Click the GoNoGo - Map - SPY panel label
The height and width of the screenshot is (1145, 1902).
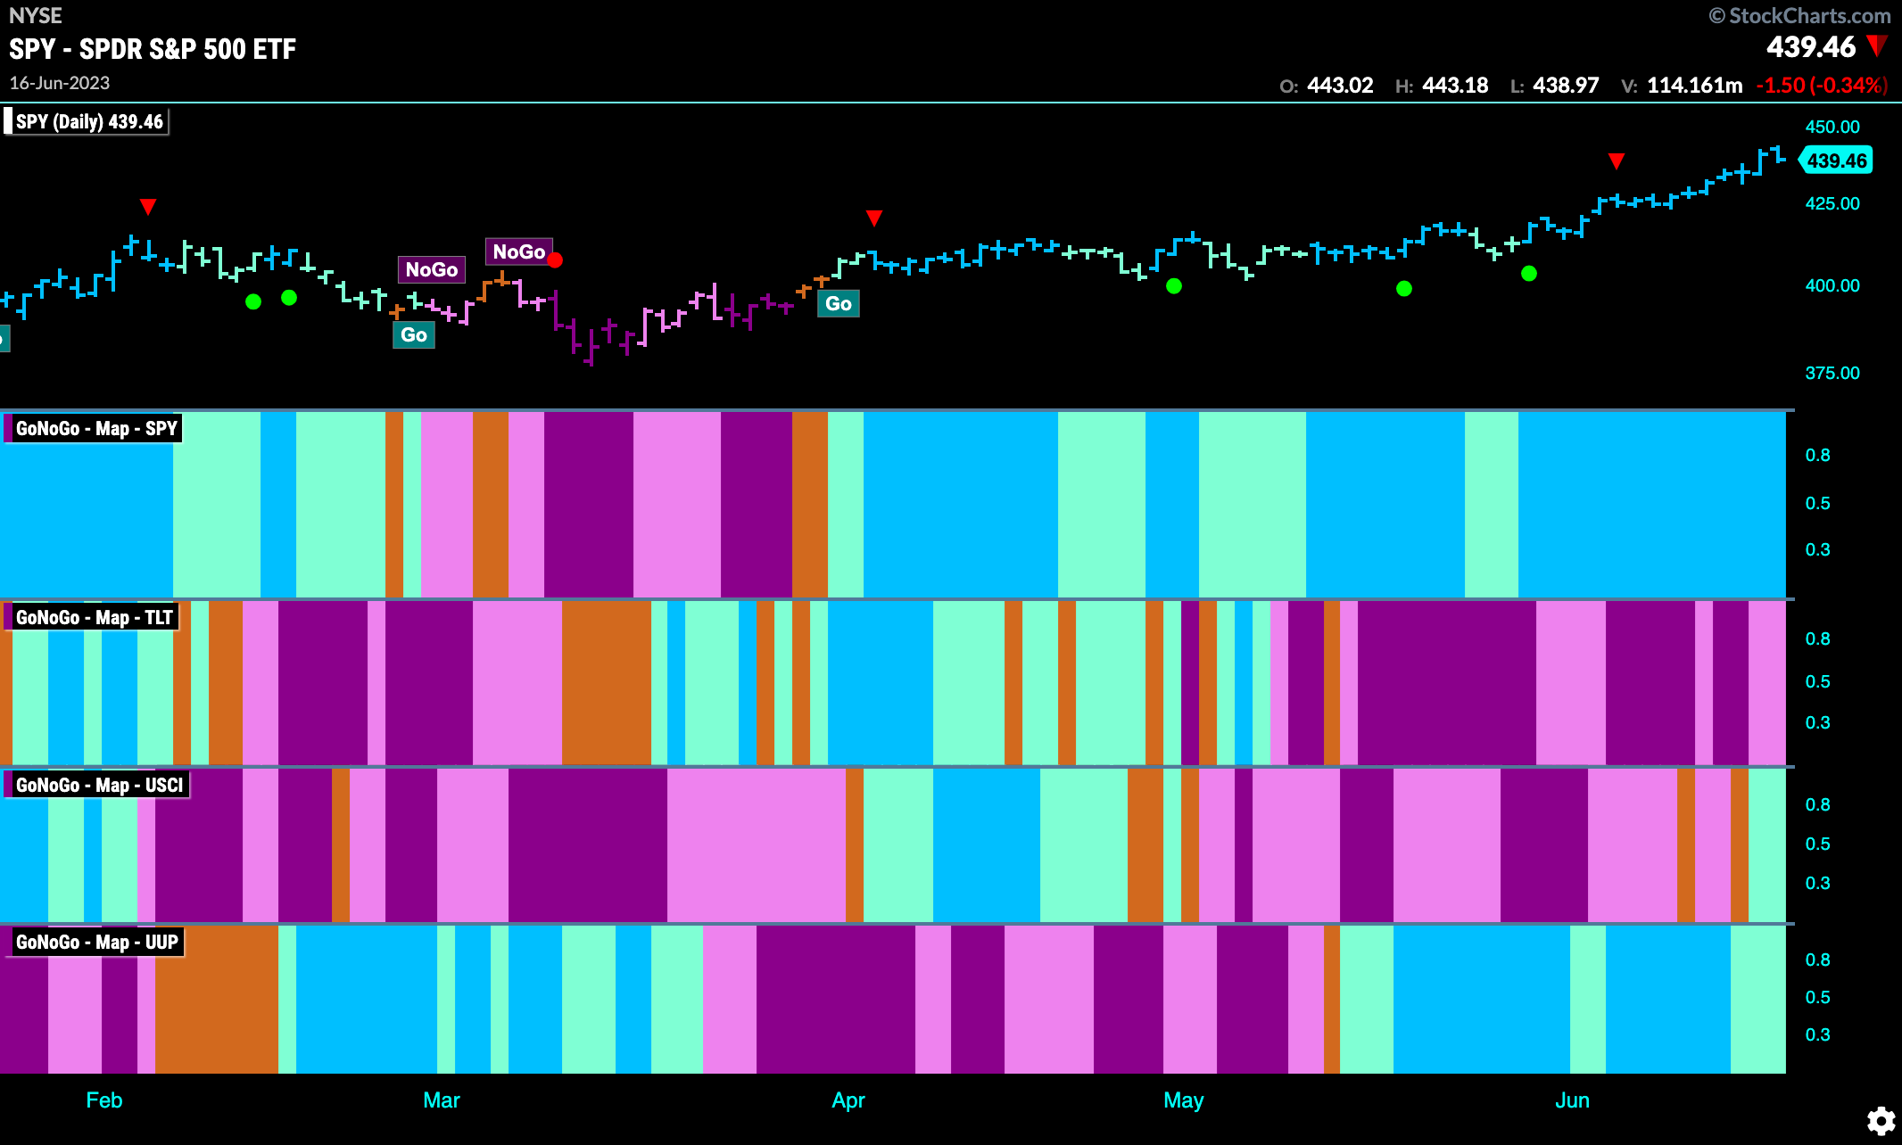(x=95, y=429)
